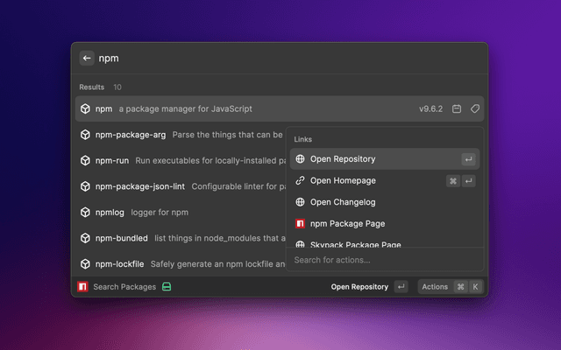The height and width of the screenshot is (350, 561).
Task: Click the red npm logo beside npm Package Page
Action: click(300, 224)
